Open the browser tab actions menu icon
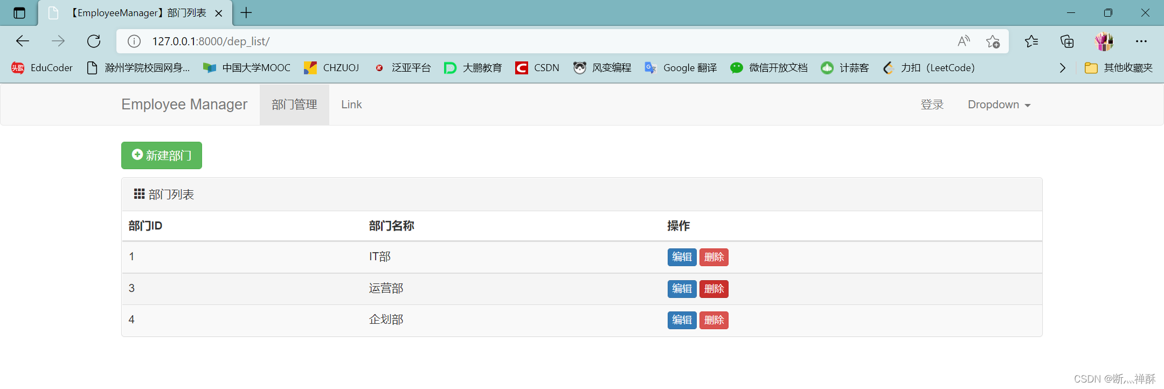 pos(19,13)
